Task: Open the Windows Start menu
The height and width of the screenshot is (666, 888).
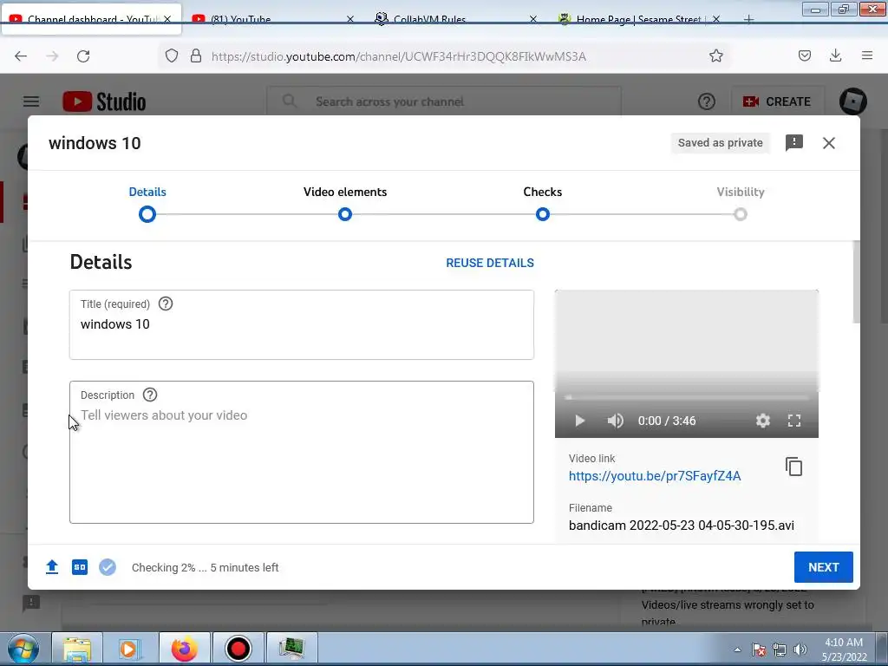Action: pos(23,649)
